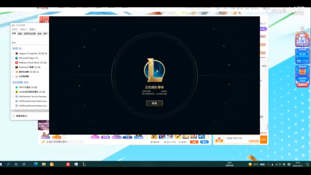Click the 鱼丸 9782 balance

coord(170,142)
